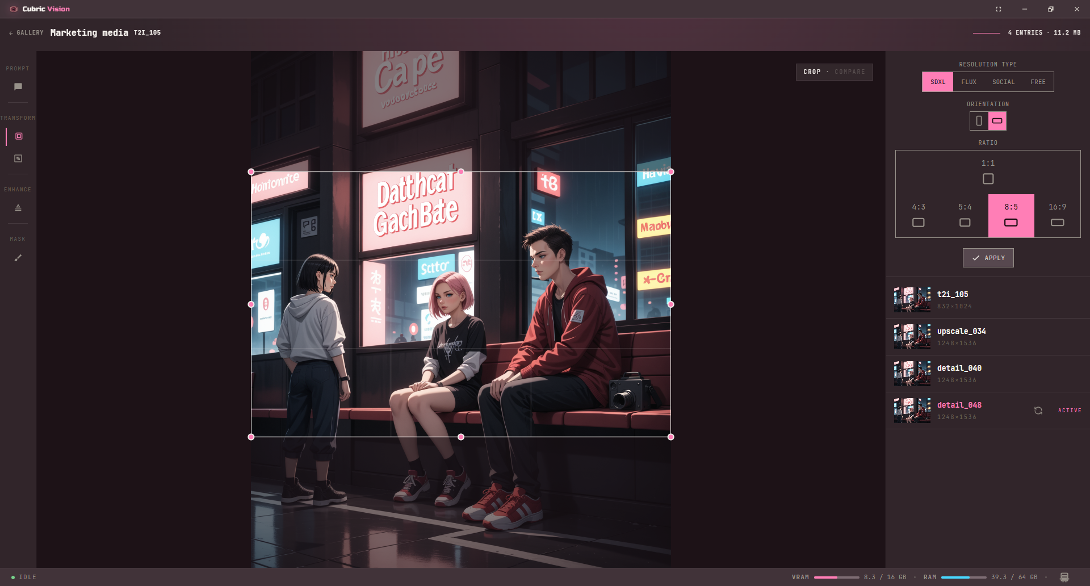1090x586 pixels.
Task: Select the 5:4 ratio
Action: point(965,216)
